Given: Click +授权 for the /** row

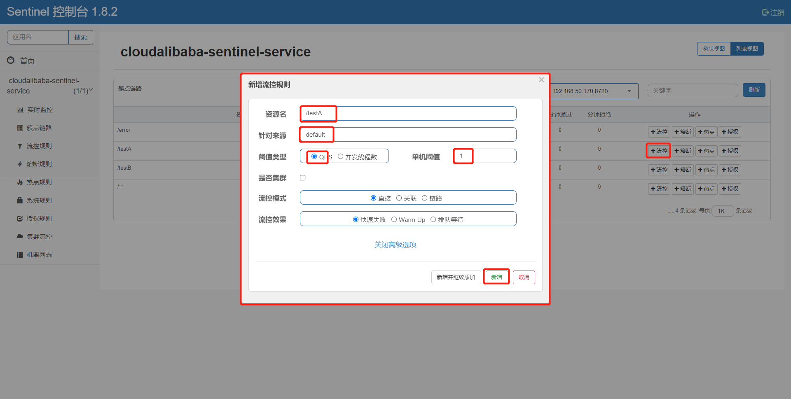Looking at the screenshot, I should [730, 189].
